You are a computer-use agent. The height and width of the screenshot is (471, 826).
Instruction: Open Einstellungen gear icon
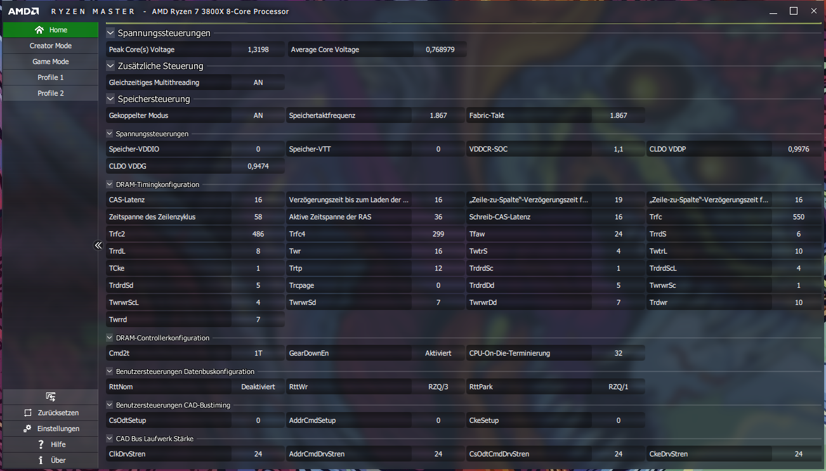27,429
